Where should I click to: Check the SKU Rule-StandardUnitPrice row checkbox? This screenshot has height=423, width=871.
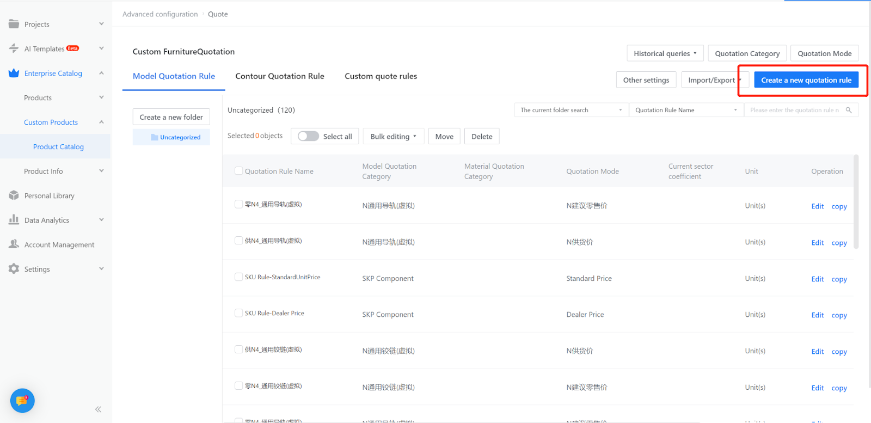[238, 277]
